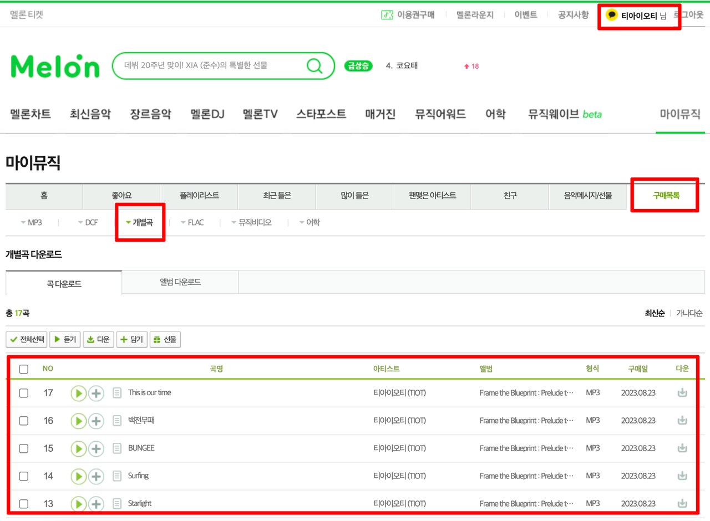Viewport: 710px width, 521px height.
Task: Add This is our time to playlist
Action: coord(97,393)
